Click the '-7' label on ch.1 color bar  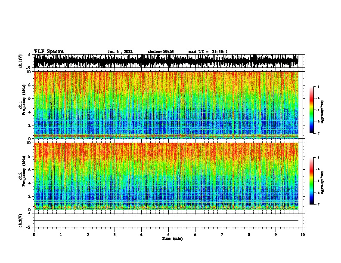[317, 133]
